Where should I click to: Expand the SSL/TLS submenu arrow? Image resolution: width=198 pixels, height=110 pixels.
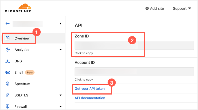pyautogui.click(x=60, y=95)
